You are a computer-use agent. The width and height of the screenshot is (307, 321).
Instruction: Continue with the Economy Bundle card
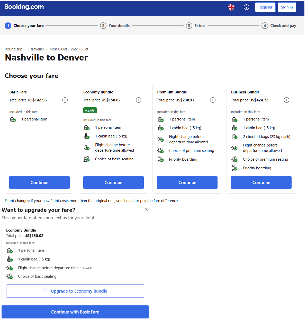click(x=113, y=183)
